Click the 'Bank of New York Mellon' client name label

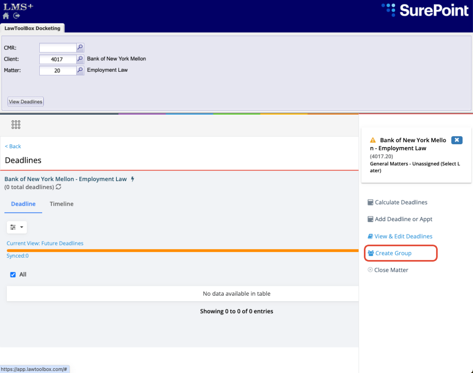(116, 59)
